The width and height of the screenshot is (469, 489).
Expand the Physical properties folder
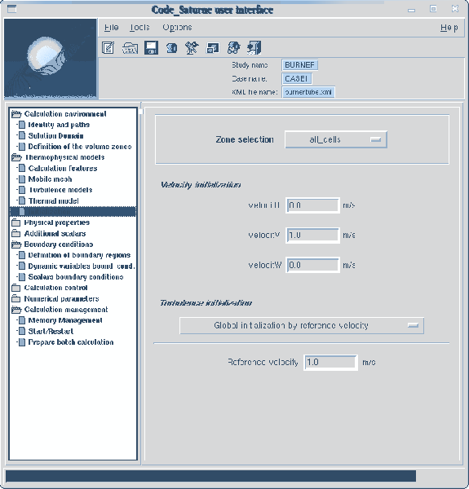(x=16, y=222)
